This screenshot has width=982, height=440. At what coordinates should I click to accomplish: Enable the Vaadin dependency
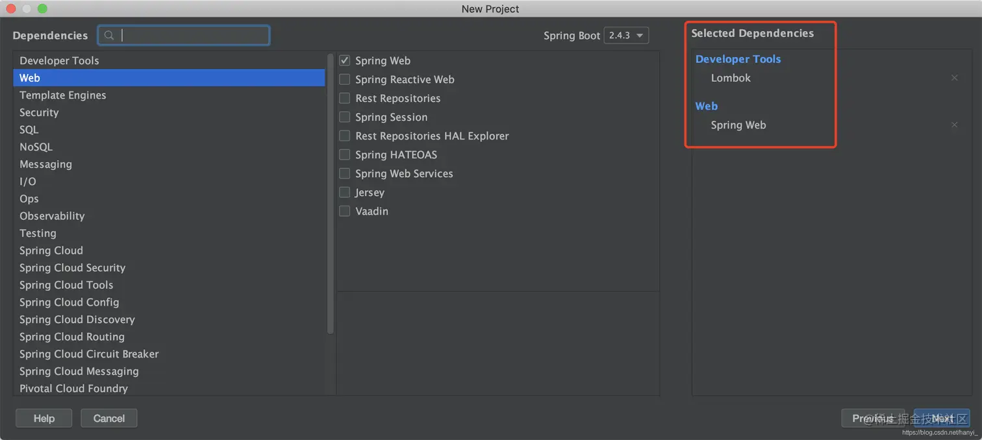345,211
